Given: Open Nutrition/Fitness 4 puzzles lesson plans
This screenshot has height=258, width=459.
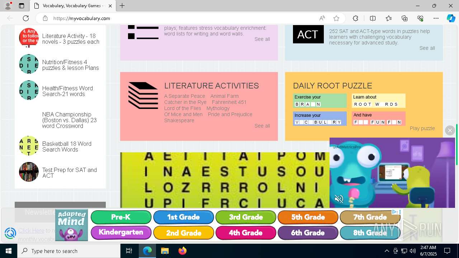Looking at the screenshot, I should pyautogui.click(x=71, y=65).
